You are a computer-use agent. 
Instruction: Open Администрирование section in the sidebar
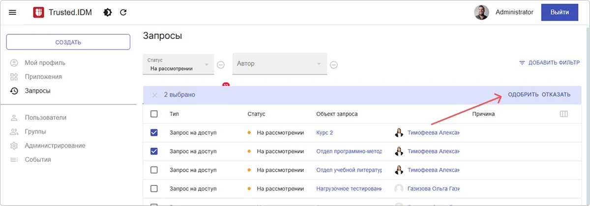[55, 146]
